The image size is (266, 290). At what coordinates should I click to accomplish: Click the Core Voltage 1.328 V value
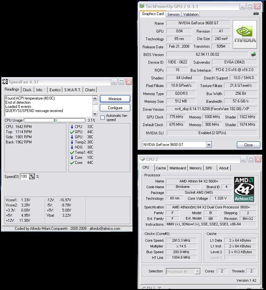point(221,198)
